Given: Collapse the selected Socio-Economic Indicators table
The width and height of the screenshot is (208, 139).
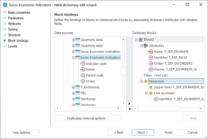Looking at the screenshot, I should 73,57.
